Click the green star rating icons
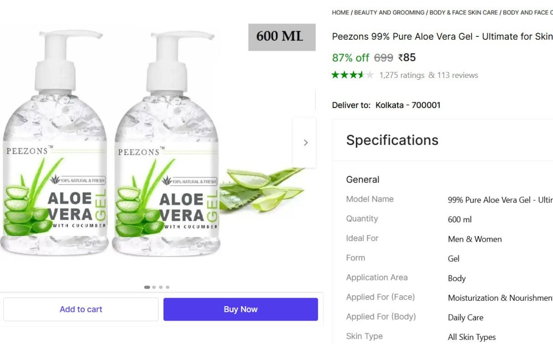The height and width of the screenshot is (344, 553). click(352, 75)
